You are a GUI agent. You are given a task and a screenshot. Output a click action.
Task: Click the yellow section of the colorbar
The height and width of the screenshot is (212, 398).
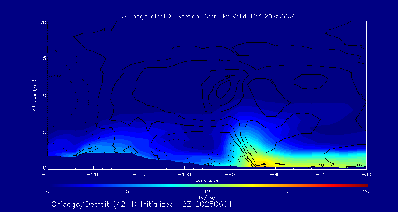(x=254, y=185)
